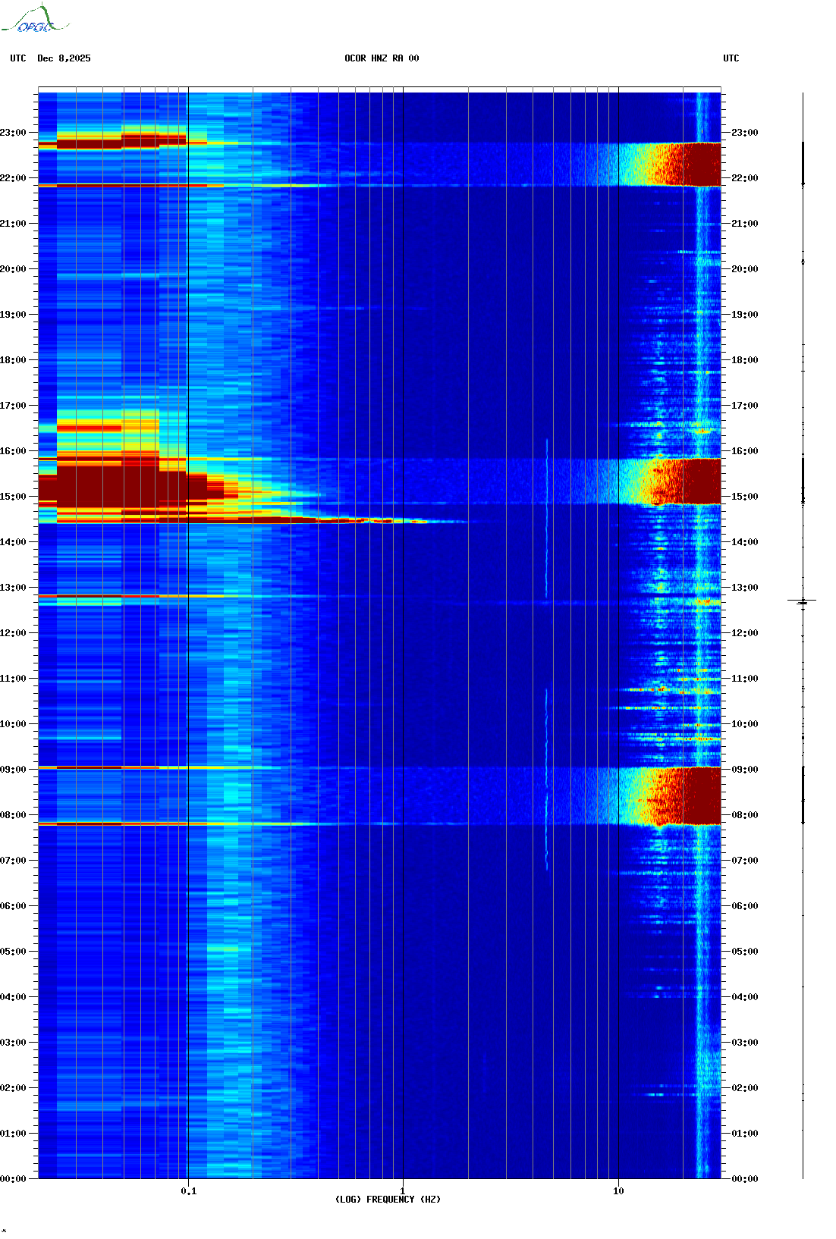Click the station title "OCOR HNZ RA 00"
The image size is (836, 1239).
tap(382, 58)
